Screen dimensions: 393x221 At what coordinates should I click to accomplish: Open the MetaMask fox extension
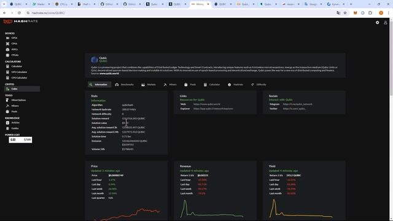[x=355, y=13]
